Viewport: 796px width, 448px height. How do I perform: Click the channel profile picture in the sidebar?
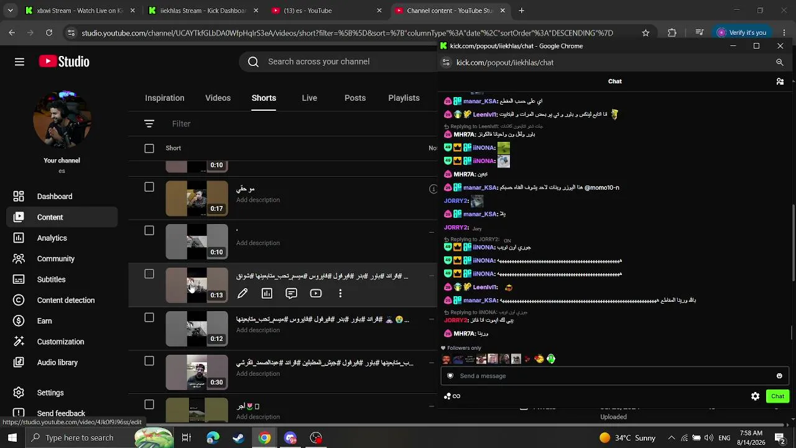(x=62, y=119)
